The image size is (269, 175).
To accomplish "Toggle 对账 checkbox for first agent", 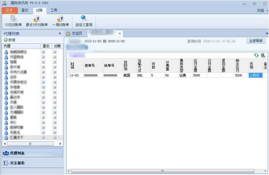I will pos(55,52).
